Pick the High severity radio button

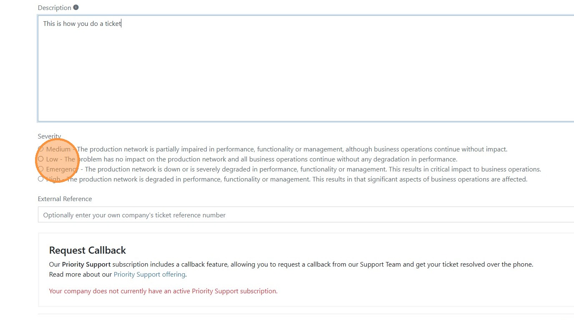40,179
